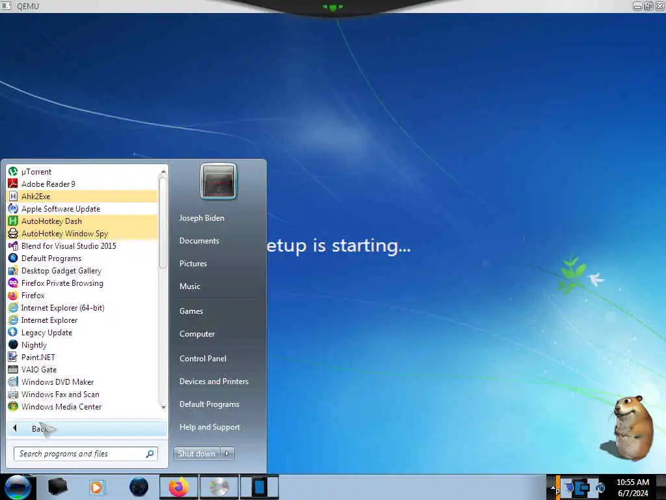The width and height of the screenshot is (666, 500).
Task: Launch the Firefox Private Browsing icon
Action: [13, 283]
